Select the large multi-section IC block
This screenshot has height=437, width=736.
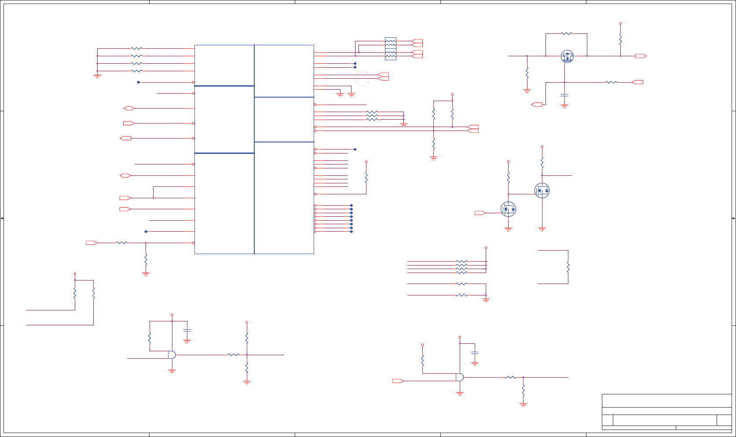click(x=254, y=149)
